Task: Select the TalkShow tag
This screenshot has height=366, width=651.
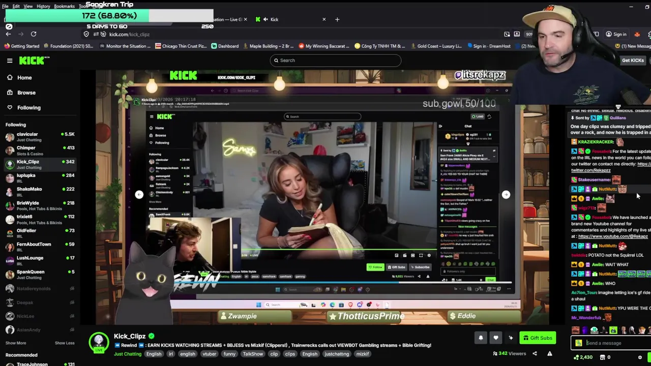Action: point(253,354)
